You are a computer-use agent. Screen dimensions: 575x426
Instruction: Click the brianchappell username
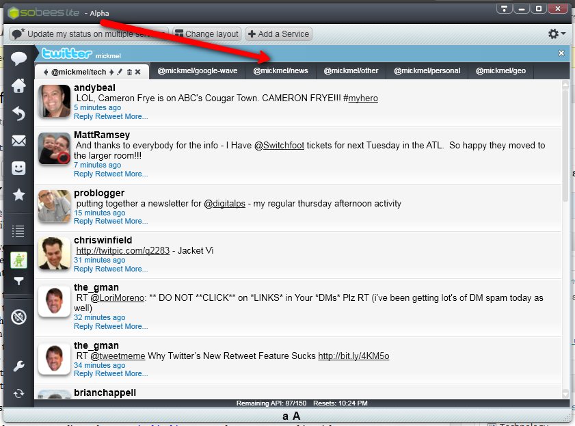click(105, 393)
